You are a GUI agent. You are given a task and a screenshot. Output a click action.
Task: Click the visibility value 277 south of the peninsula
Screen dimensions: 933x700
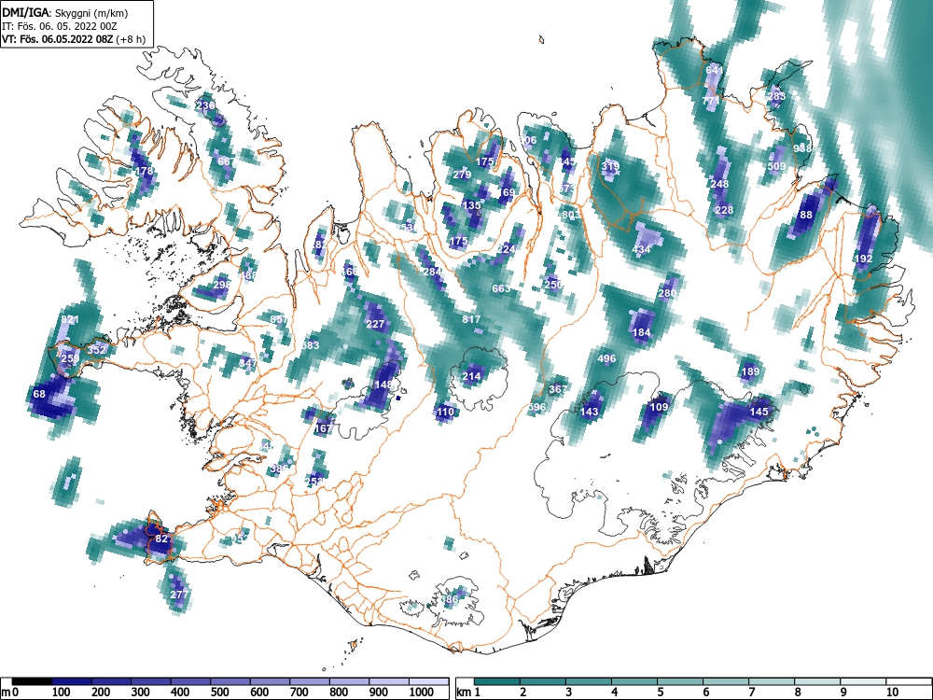pyautogui.click(x=179, y=594)
